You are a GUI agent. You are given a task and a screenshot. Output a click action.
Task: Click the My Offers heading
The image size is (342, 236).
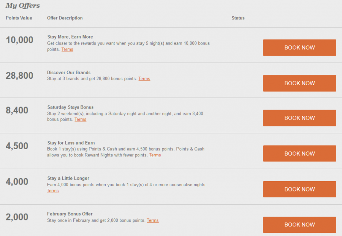click(x=23, y=6)
